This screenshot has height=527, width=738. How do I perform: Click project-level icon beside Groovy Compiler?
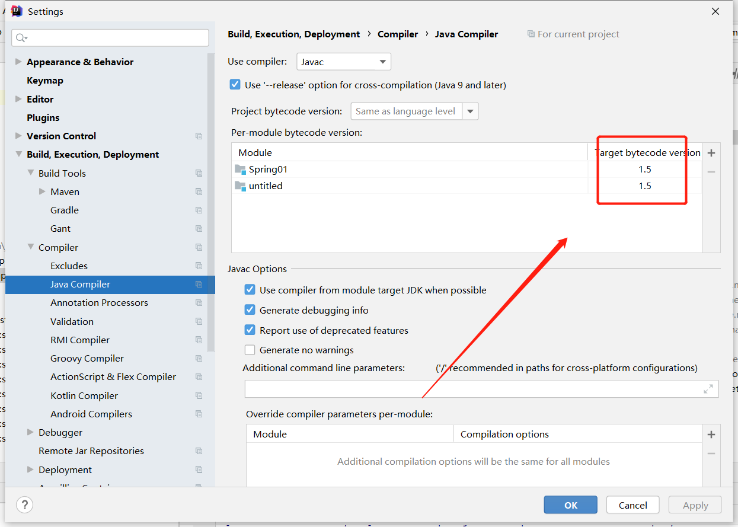(199, 359)
